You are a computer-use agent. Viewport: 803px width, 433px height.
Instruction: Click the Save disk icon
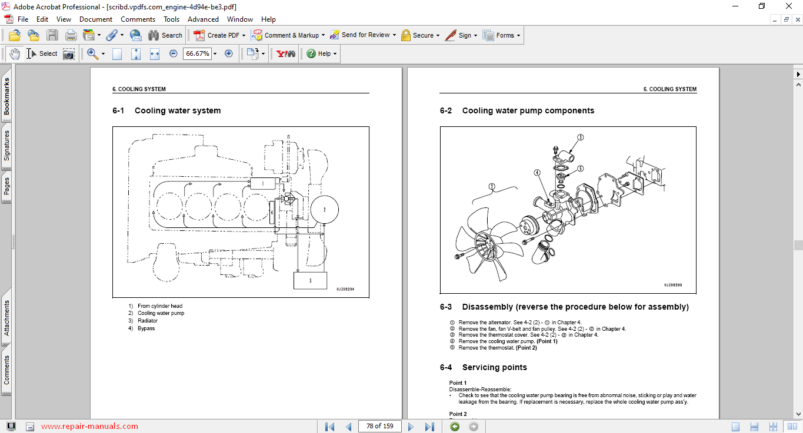pyautogui.click(x=52, y=35)
